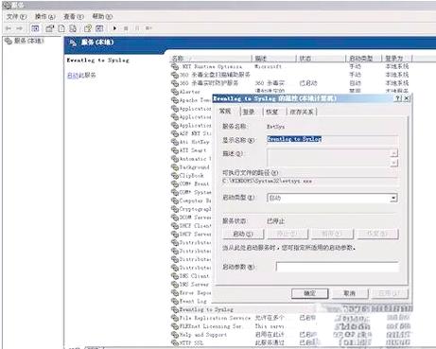Image resolution: width=436 pixels, height=349 pixels.
Task: Click the 启动参数 start parameters field
Action: pos(337,267)
